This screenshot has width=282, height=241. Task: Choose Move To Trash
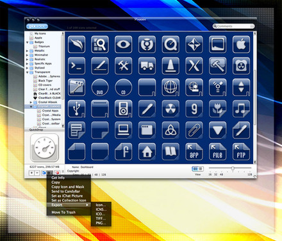(x=63, y=212)
